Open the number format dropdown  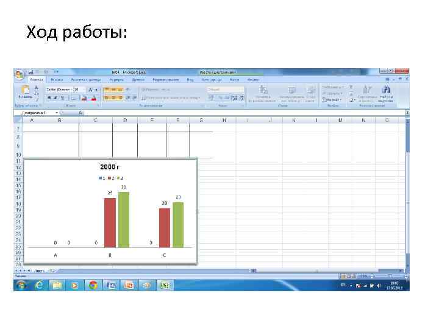tap(242, 90)
